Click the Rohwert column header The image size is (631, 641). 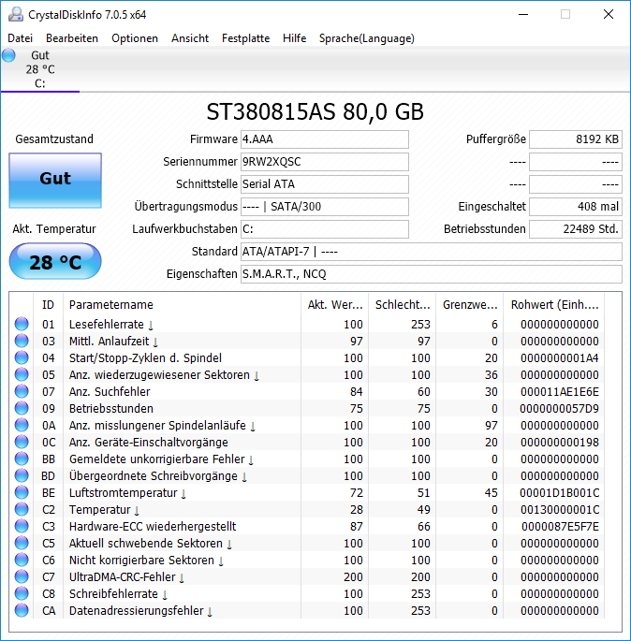tap(554, 304)
